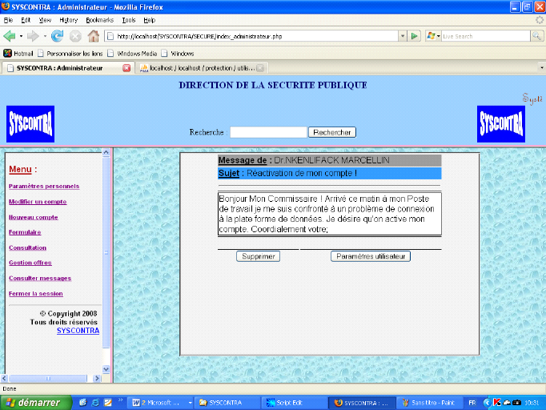Close the SYSCONTRA : Administrateur tab
The width and height of the screenshot is (546, 410).
tap(126, 68)
